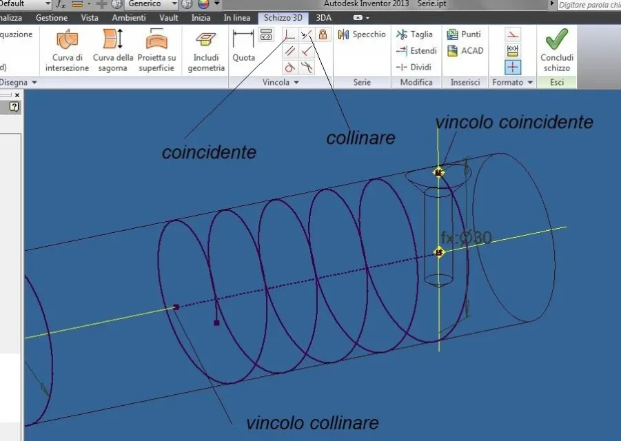Select the Quota dimension tool
The height and width of the screenshot is (441, 621).
243,45
